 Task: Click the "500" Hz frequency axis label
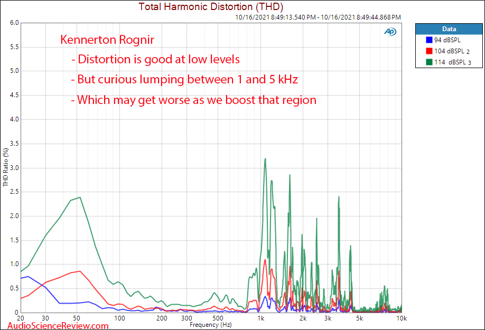point(218,318)
